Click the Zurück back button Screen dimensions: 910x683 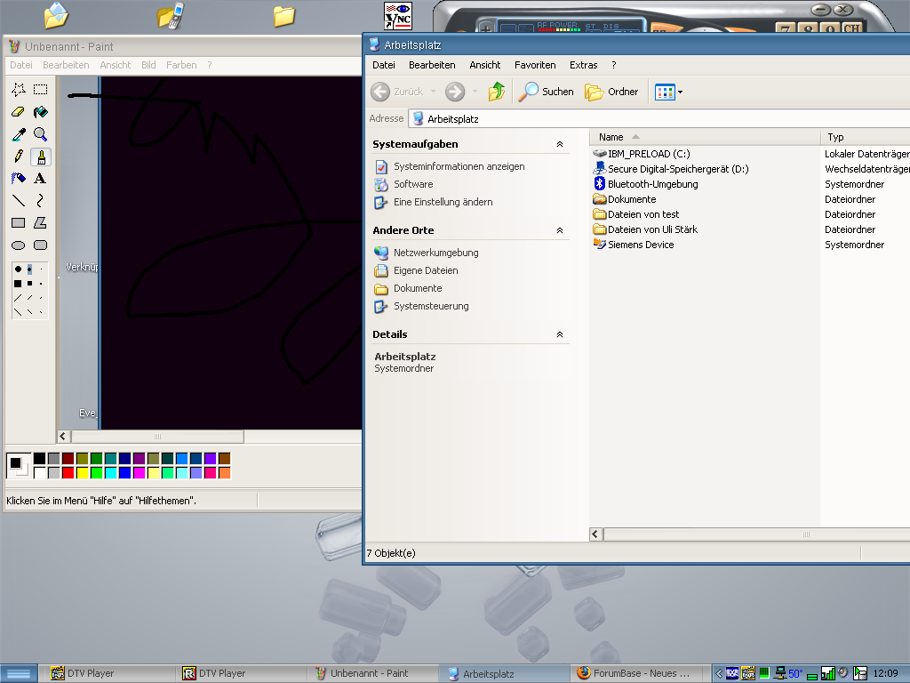(x=397, y=92)
